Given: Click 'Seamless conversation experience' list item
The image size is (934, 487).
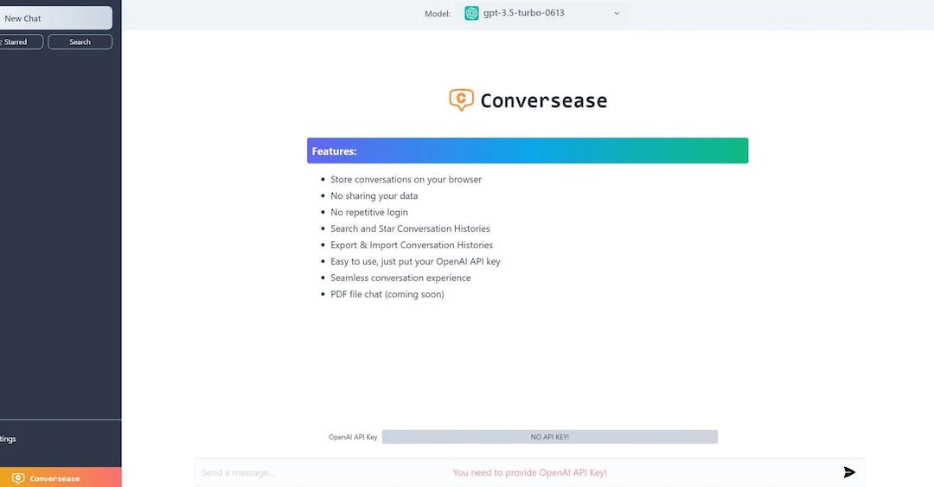Looking at the screenshot, I should (x=400, y=278).
